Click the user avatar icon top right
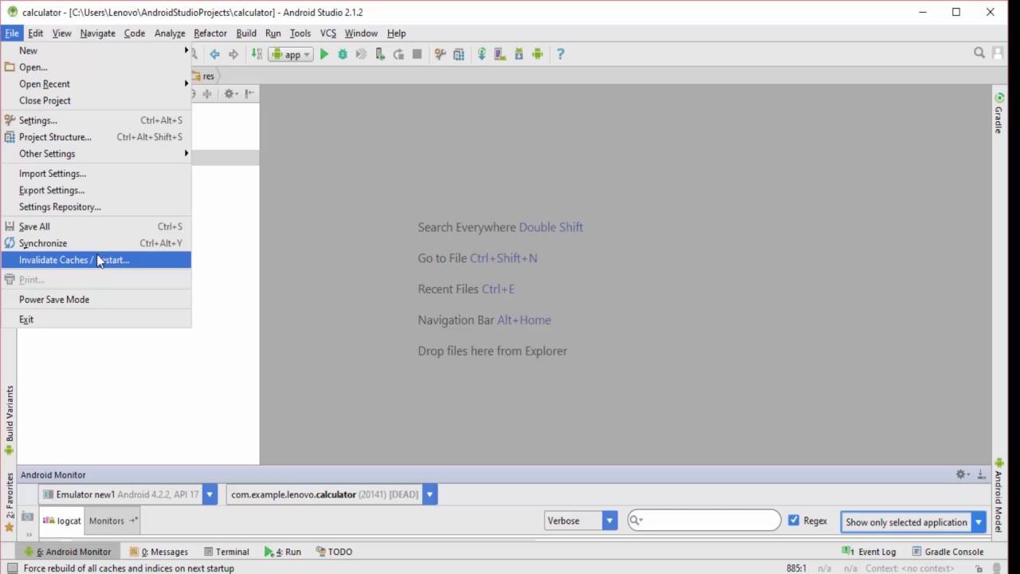The width and height of the screenshot is (1020, 574). point(998,53)
